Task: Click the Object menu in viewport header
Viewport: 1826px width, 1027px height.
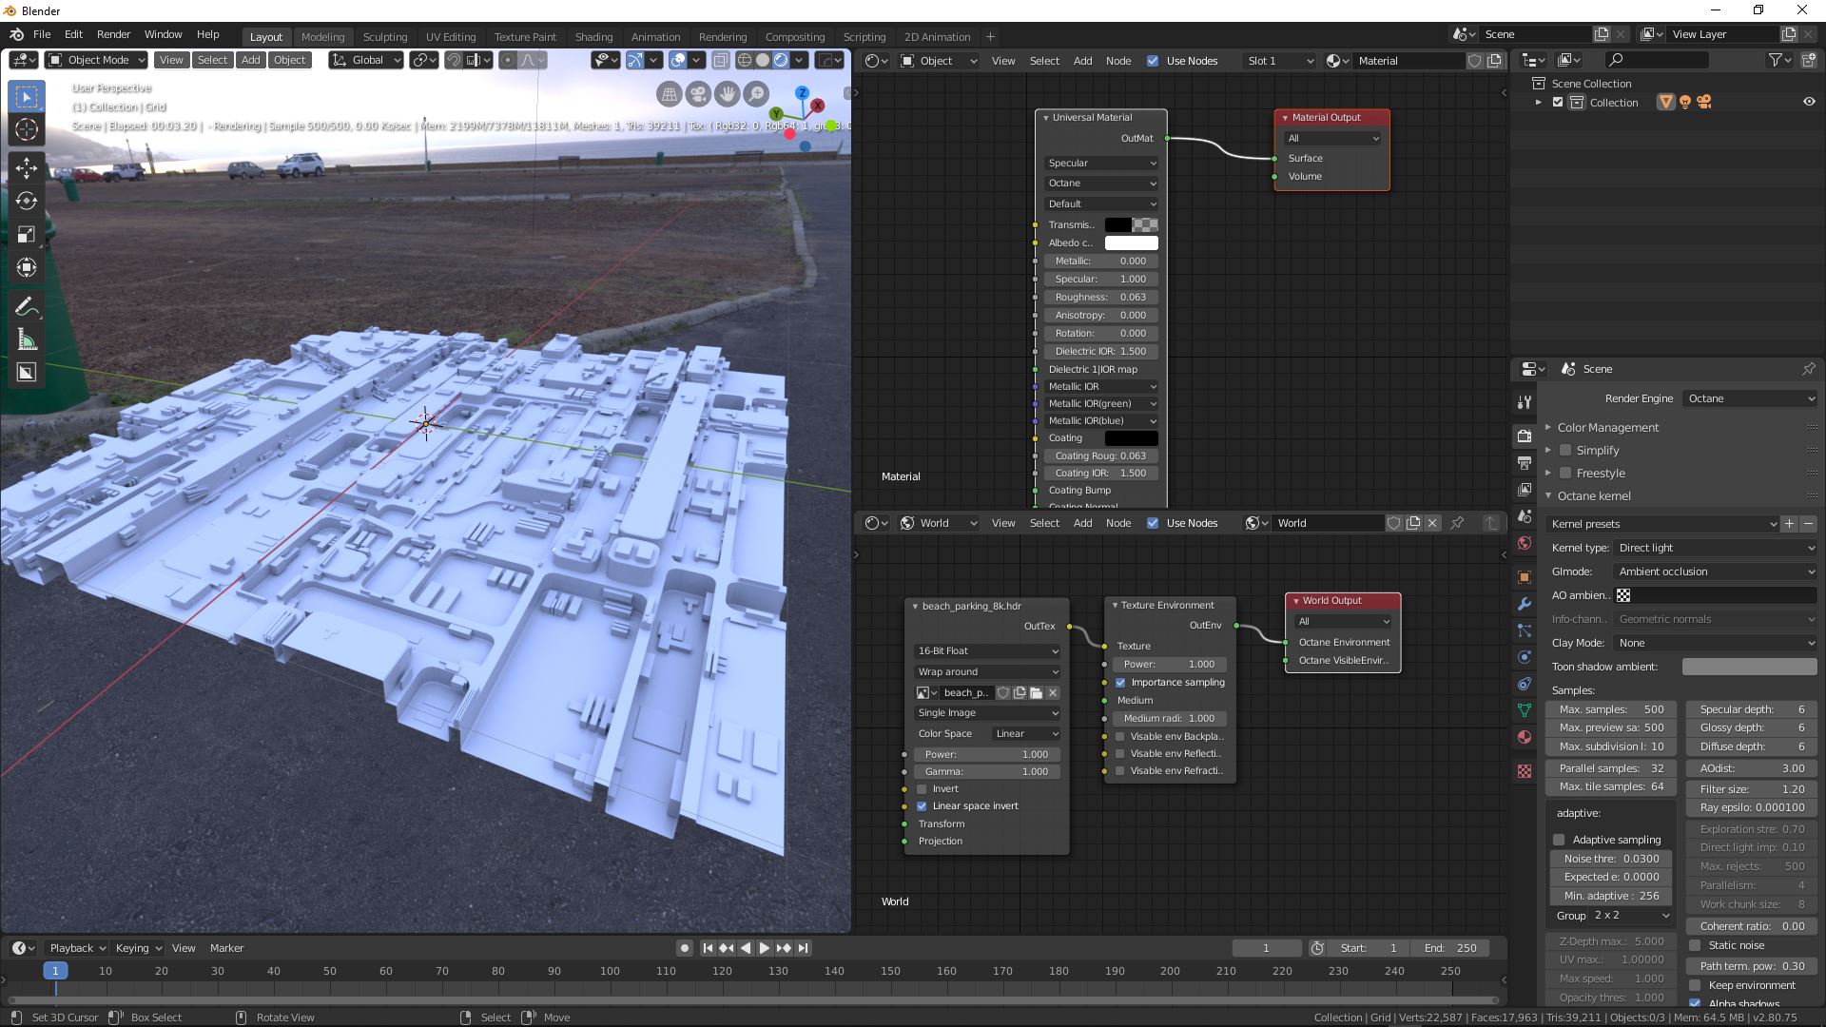Action: click(289, 60)
